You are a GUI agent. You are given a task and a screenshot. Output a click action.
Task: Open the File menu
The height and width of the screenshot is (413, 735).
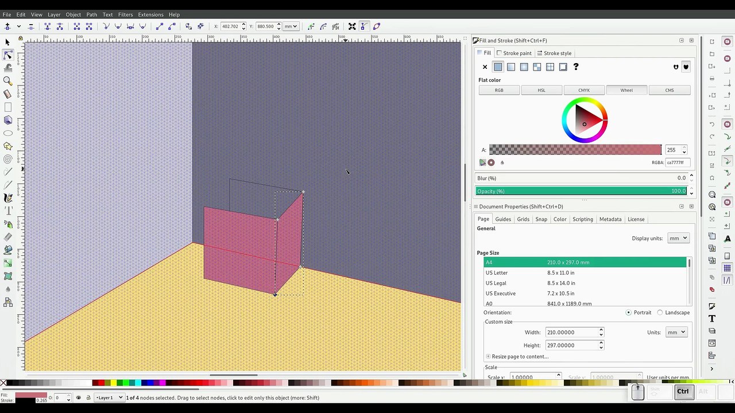tap(7, 14)
